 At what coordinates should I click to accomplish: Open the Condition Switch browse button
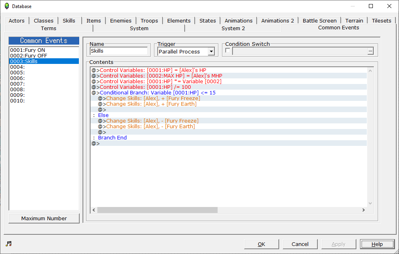coord(370,51)
